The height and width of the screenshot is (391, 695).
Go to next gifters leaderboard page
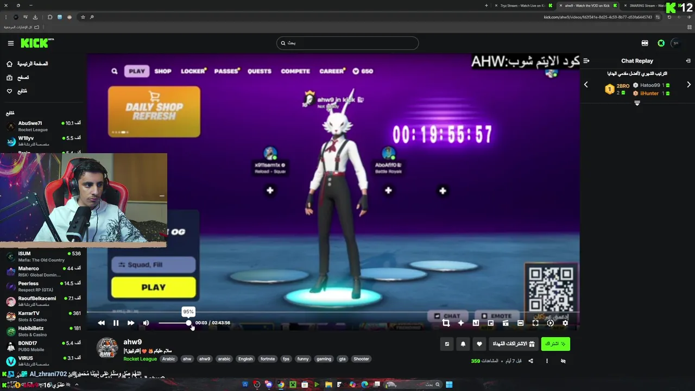tap(688, 85)
